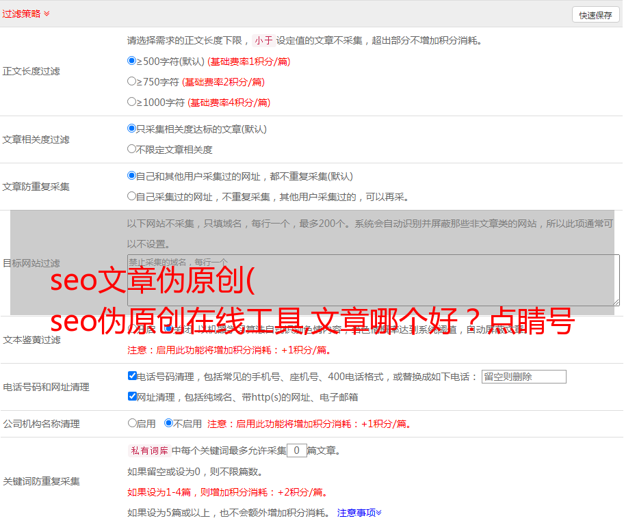
Task: Expand the 注意事项 link
Action: coord(359,513)
